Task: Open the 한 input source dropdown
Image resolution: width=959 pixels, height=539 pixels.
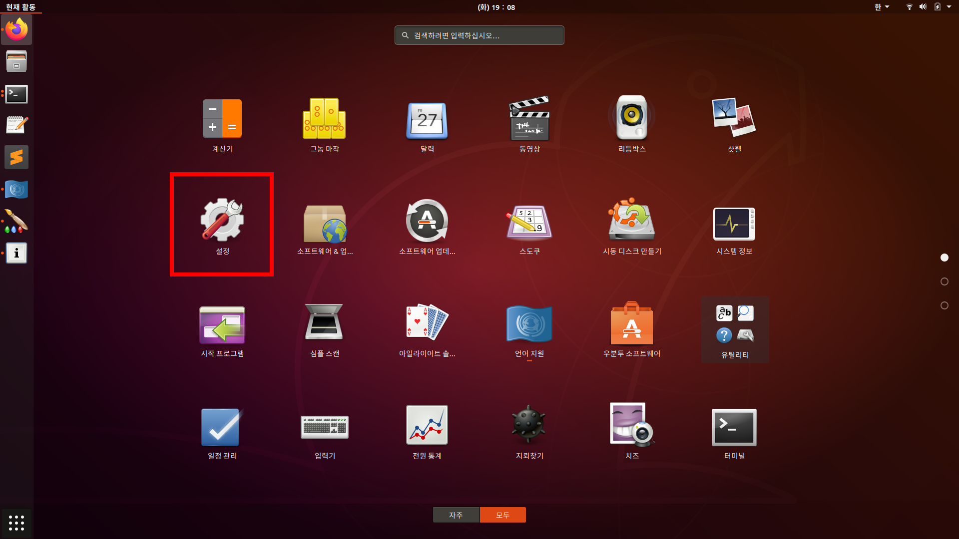Action: point(882,7)
